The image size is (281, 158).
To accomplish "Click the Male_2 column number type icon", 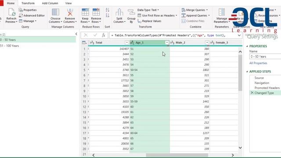I will [x=172, y=43].
